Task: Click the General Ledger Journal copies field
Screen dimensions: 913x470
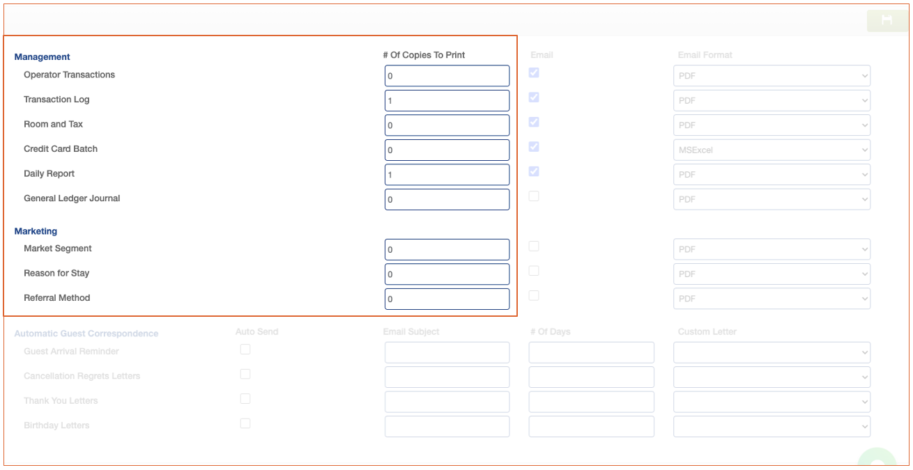Action: coord(447,199)
